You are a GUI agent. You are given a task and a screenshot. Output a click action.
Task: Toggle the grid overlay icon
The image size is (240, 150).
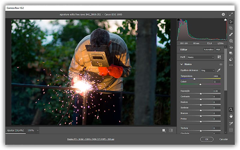click(x=231, y=130)
